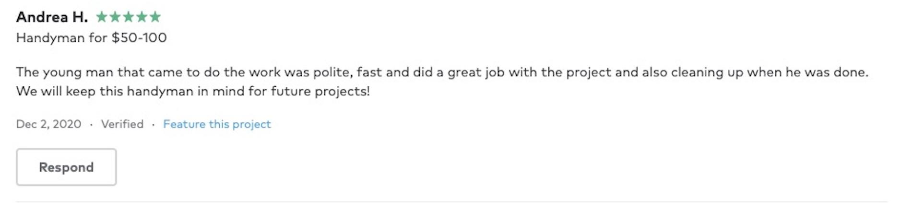Viewport: 924px width, 210px height.
Task: Click the fourth green rating star
Action: (x=142, y=17)
